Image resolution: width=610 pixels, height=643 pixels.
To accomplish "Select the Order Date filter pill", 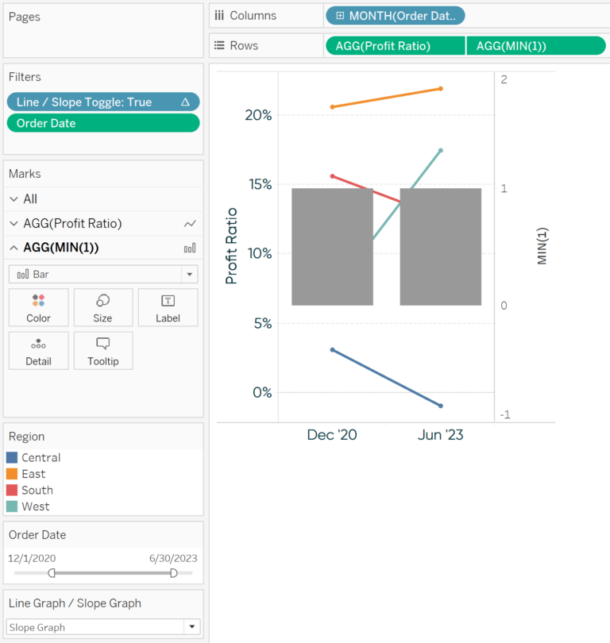I will tap(102, 122).
